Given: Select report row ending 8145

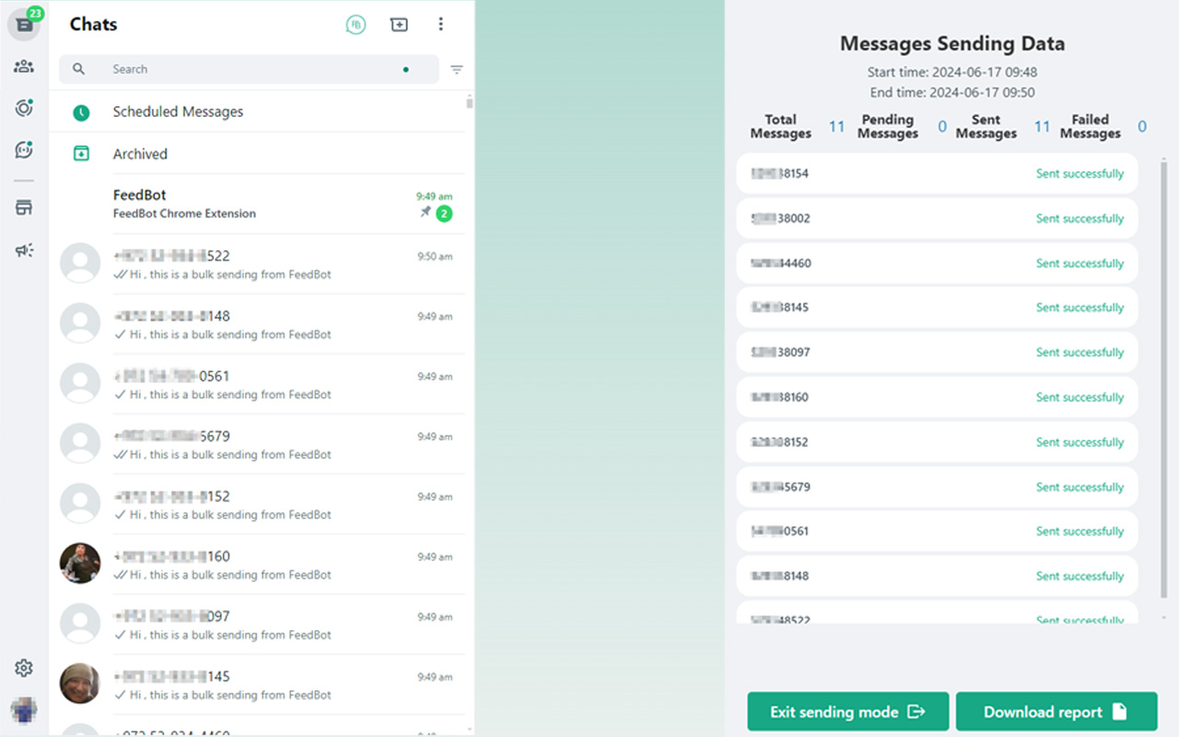Looking at the screenshot, I should click(937, 308).
